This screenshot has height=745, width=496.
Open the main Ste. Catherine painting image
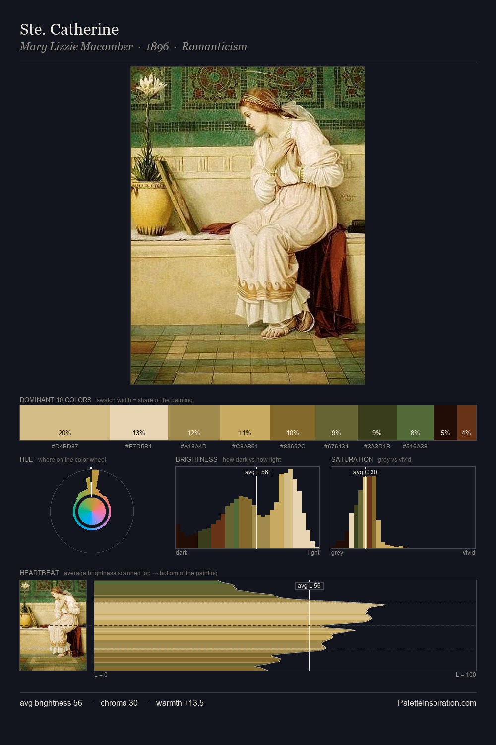click(x=248, y=225)
